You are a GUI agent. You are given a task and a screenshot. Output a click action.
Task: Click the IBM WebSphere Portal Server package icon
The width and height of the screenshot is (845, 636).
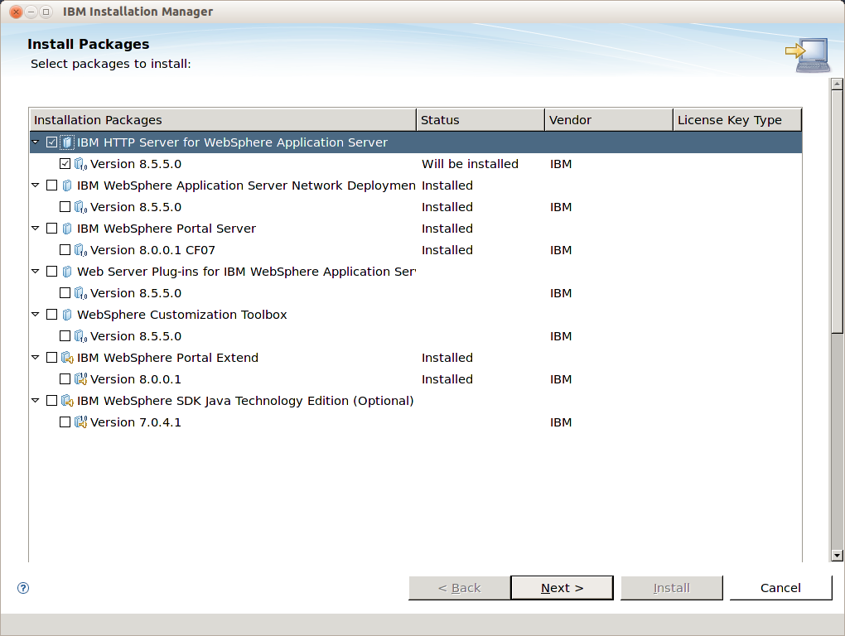click(x=67, y=229)
